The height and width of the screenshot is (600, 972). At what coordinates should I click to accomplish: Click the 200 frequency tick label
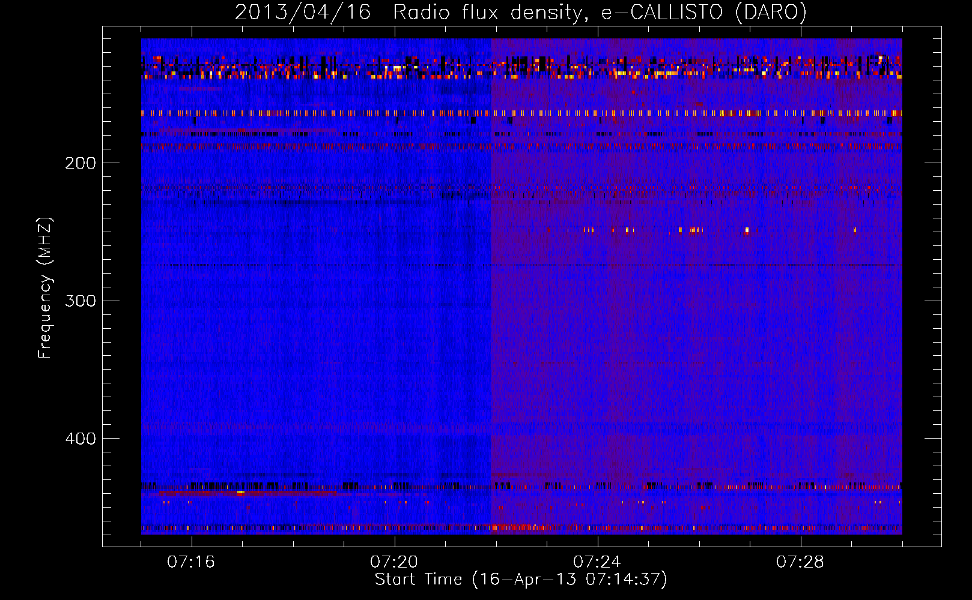(x=80, y=163)
